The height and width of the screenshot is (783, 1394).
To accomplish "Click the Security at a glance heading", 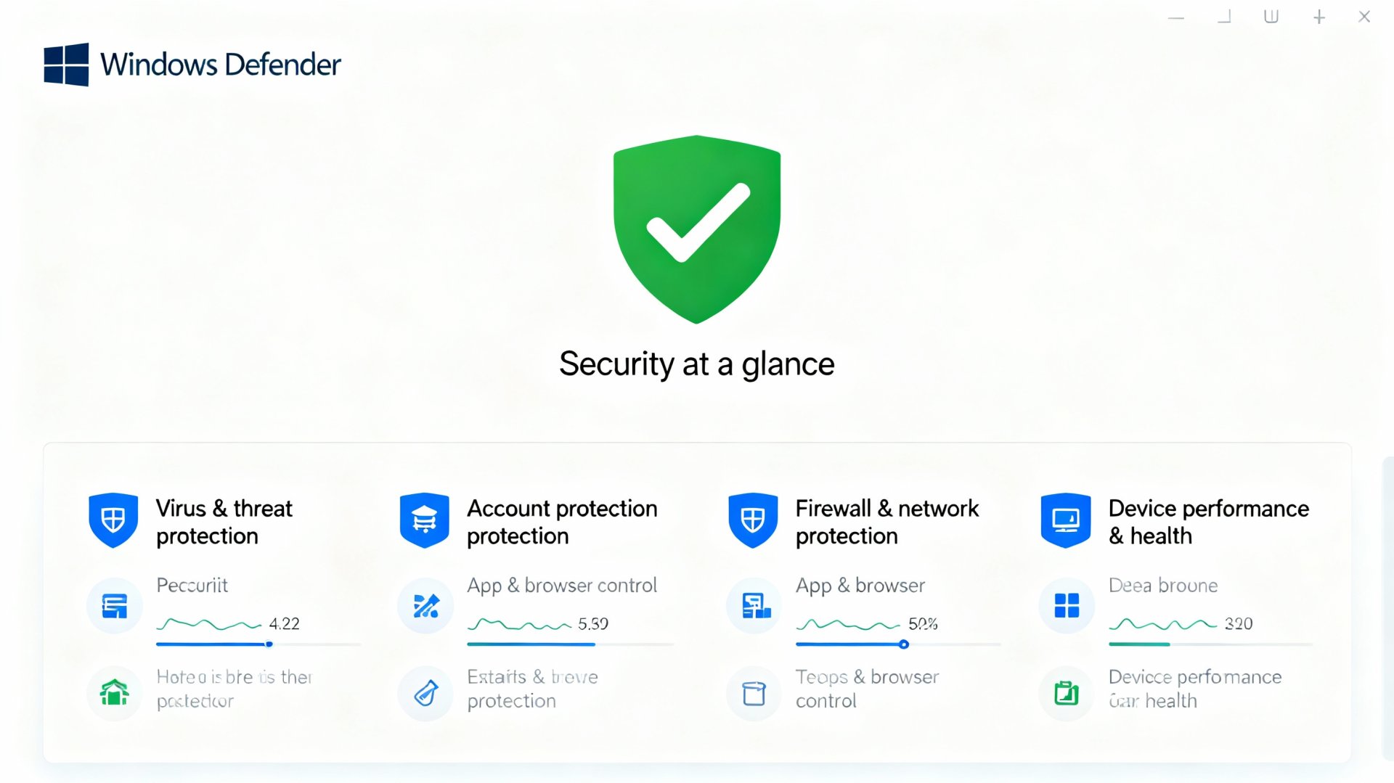I will tap(696, 364).
